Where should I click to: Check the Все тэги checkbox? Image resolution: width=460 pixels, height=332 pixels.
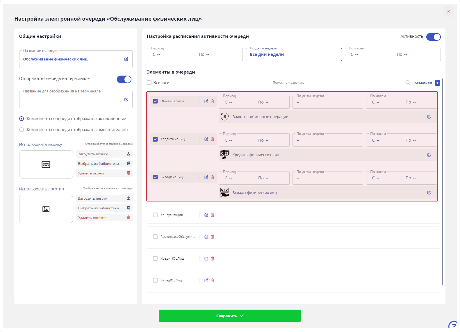[149, 83]
